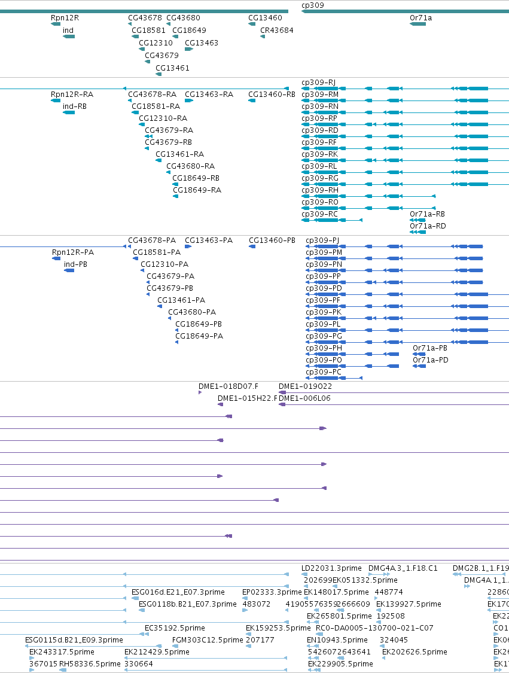509x673 pixels.
Task: Click EST LD22031.3prime
Action: click(x=331, y=568)
